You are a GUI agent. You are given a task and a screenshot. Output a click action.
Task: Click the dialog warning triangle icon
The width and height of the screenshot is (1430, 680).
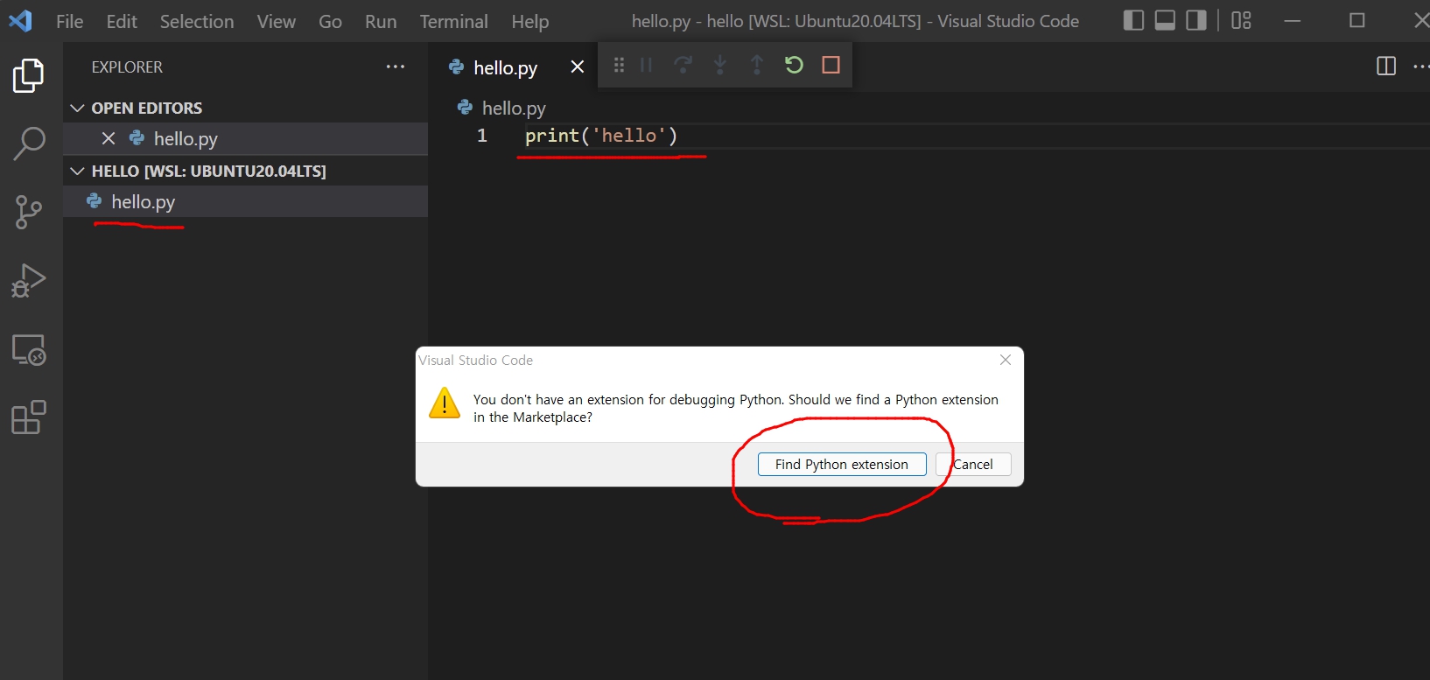click(445, 403)
